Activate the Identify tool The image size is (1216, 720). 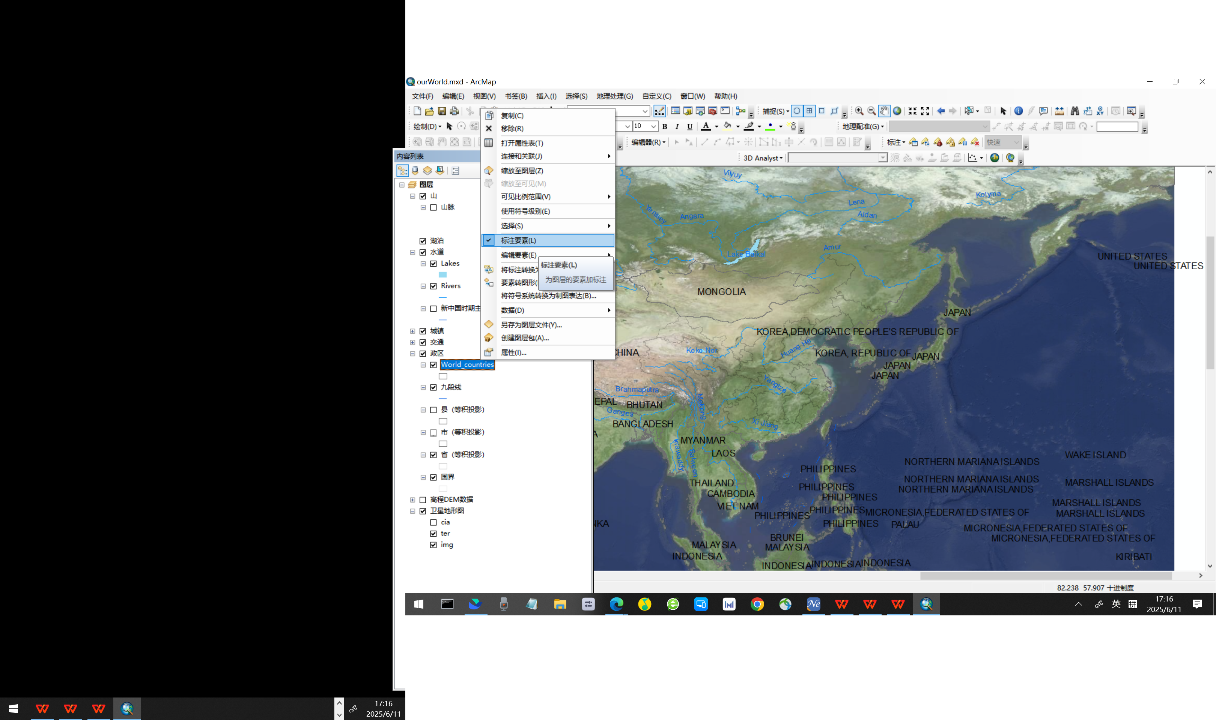pos(1019,111)
